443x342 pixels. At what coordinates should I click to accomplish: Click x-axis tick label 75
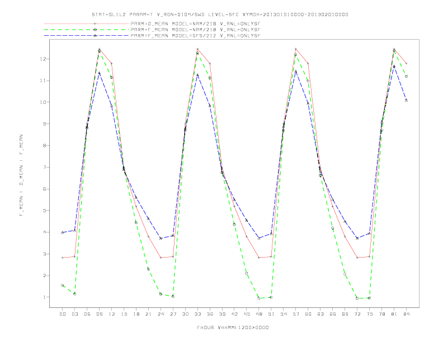[x=370, y=314]
